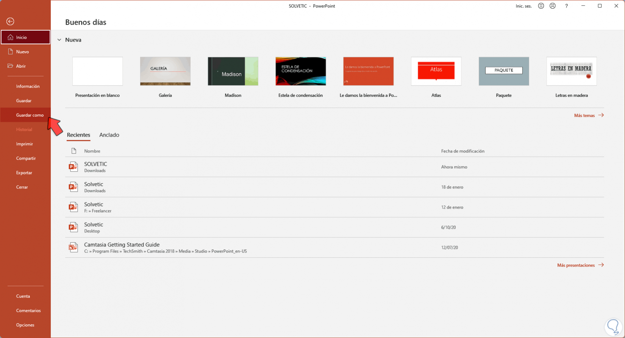Open Comentarios in the sidebar
Viewport: 625px width, 338px height.
pos(25,310)
